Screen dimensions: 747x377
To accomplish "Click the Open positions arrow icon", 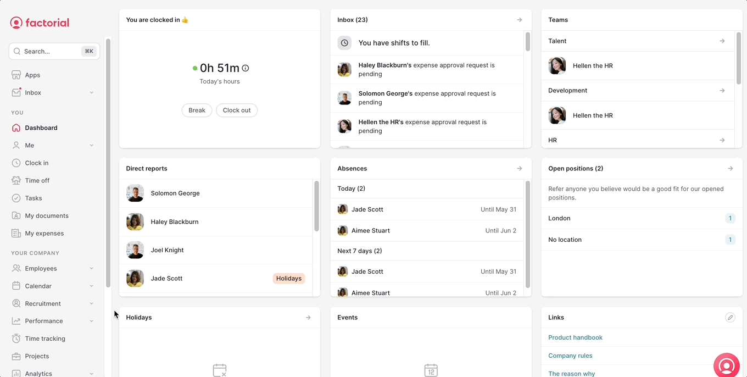I will pos(730,169).
